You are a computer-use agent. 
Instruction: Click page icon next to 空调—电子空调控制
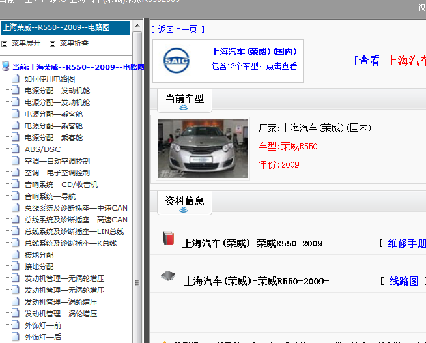(16, 172)
